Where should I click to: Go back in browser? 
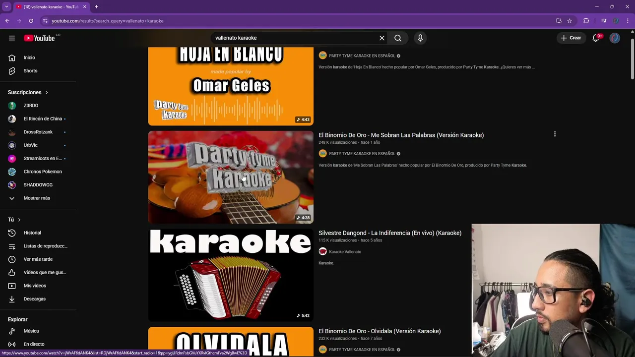point(7,21)
